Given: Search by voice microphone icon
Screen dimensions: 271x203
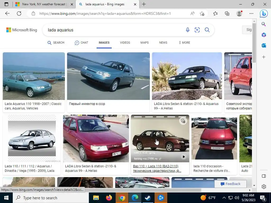Looking at the screenshot, I should pyautogui.click(x=188, y=30).
